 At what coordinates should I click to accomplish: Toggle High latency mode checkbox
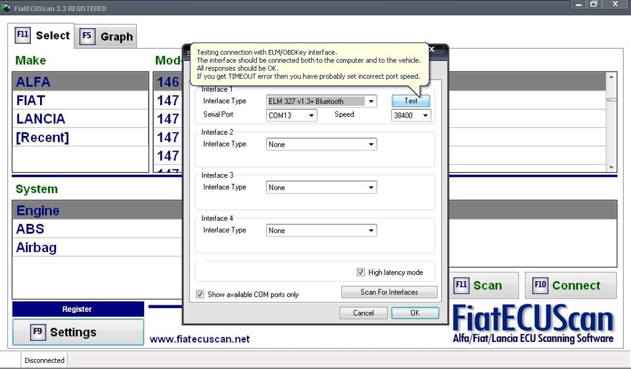point(361,272)
